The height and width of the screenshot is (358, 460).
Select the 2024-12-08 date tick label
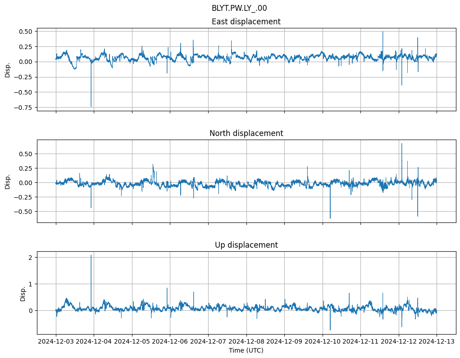click(246, 342)
